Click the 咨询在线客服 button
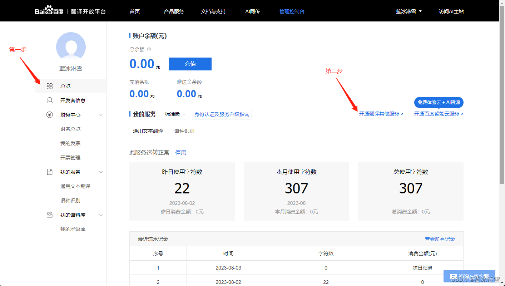The height and width of the screenshot is (286, 505). point(469,276)
